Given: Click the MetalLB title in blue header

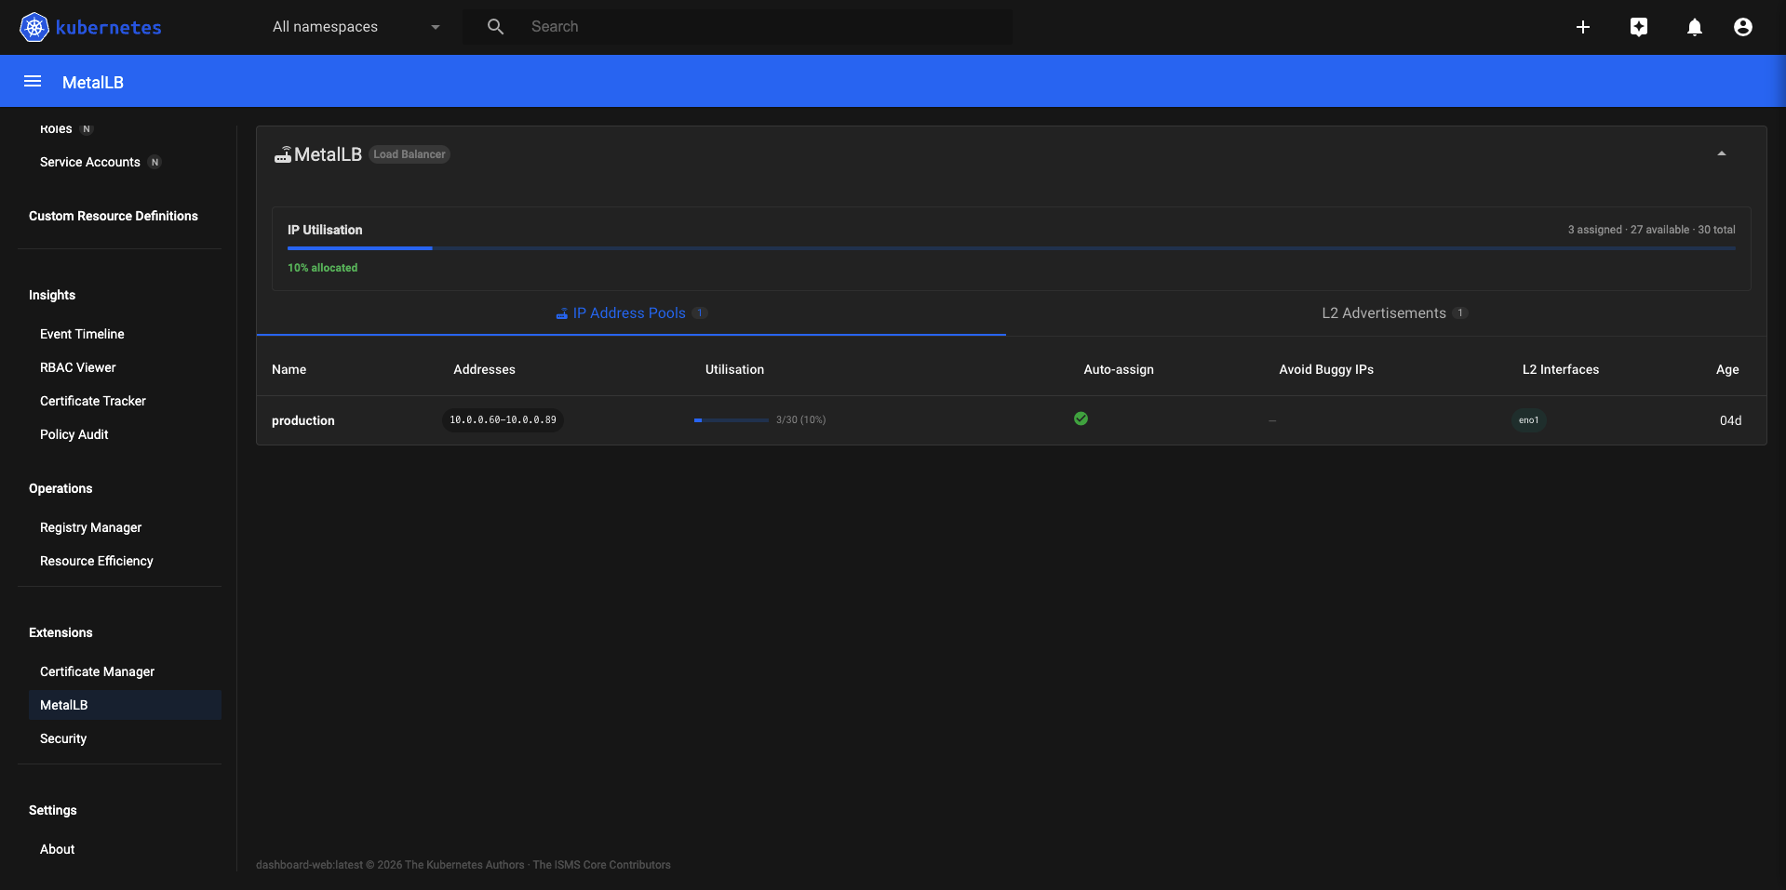Looking at the screenshot, I should coord(93,82).
